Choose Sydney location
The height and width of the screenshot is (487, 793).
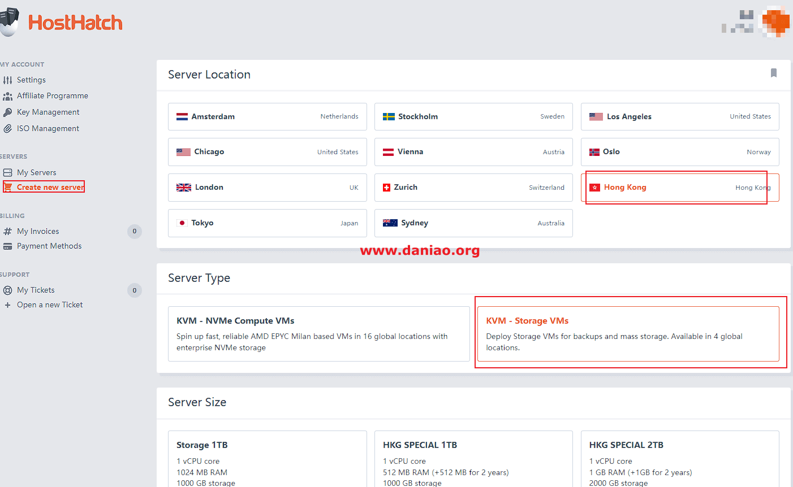click(473, 223)
